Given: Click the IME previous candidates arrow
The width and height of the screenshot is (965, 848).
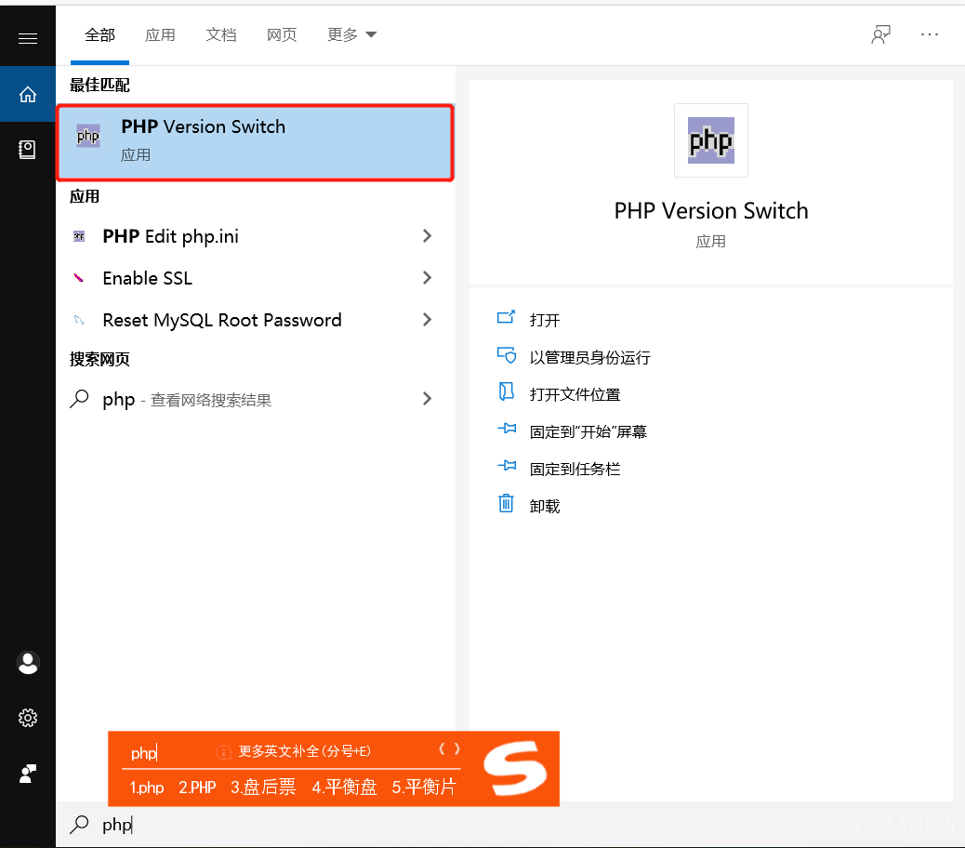Looking at the screenshot, I should pyautogui.click(x=442, y=749).
